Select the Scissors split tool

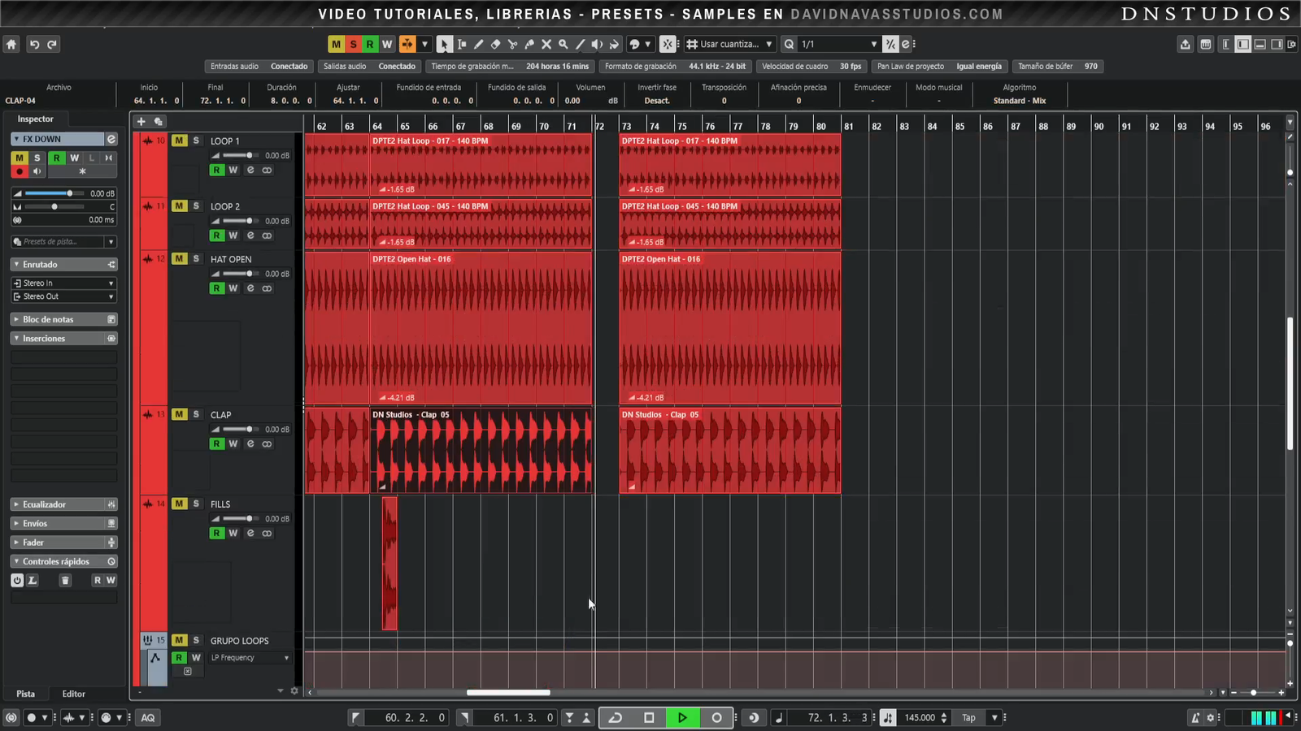click(x=512, y=45)
